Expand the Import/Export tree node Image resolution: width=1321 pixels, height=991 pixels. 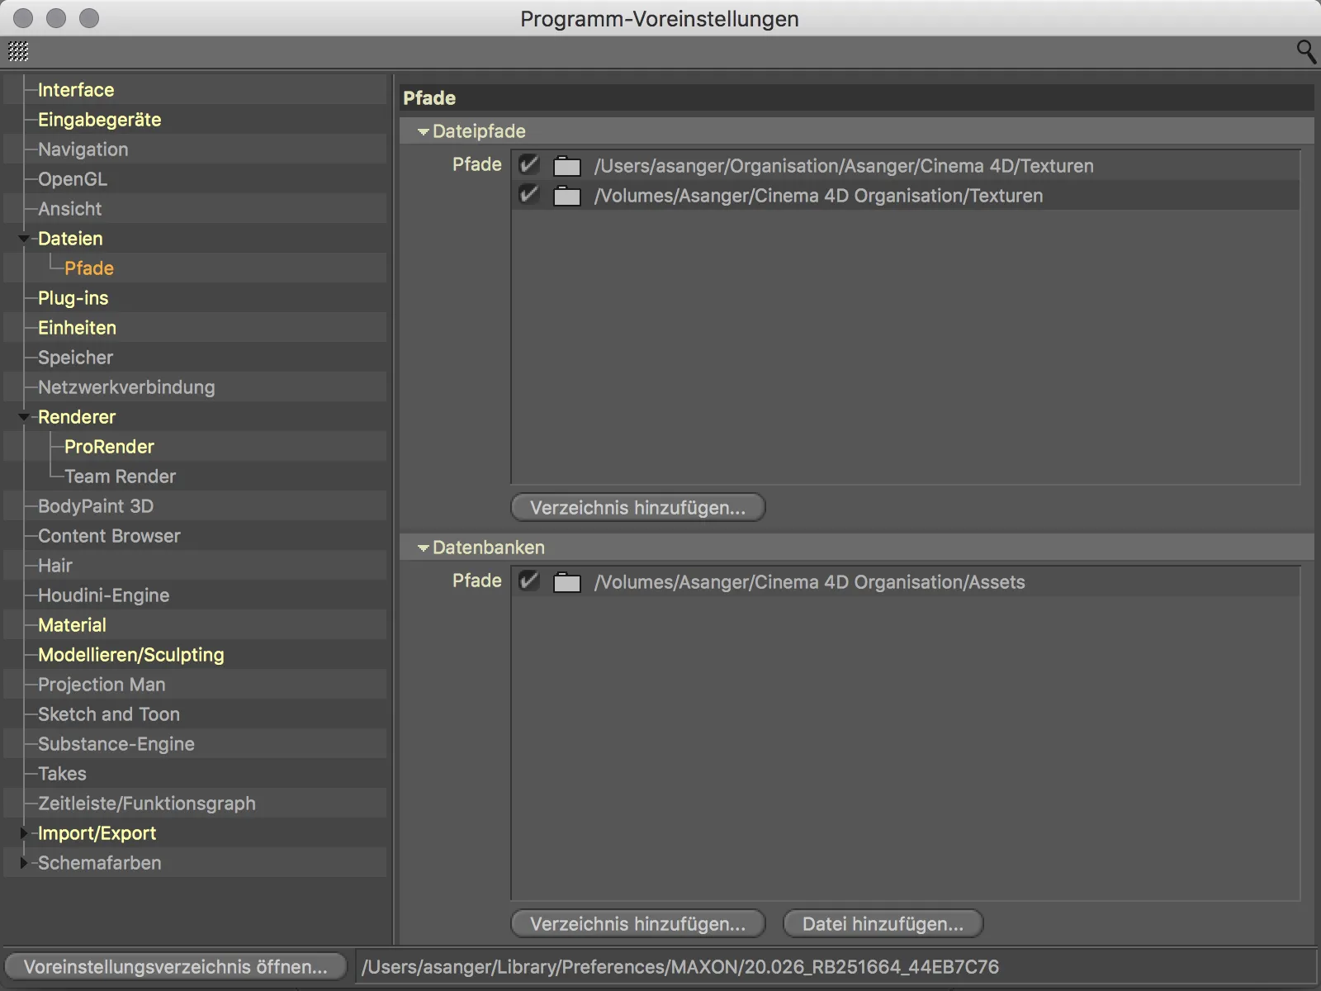coord(24,833)
